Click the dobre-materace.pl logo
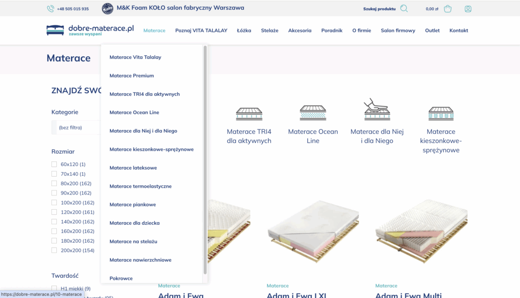Screen dimensions: 520x298 [90, 30]
